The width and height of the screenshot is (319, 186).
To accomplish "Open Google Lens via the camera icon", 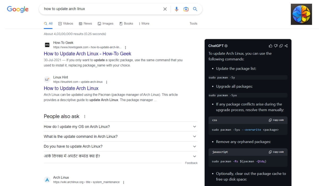I will [186, 9].
